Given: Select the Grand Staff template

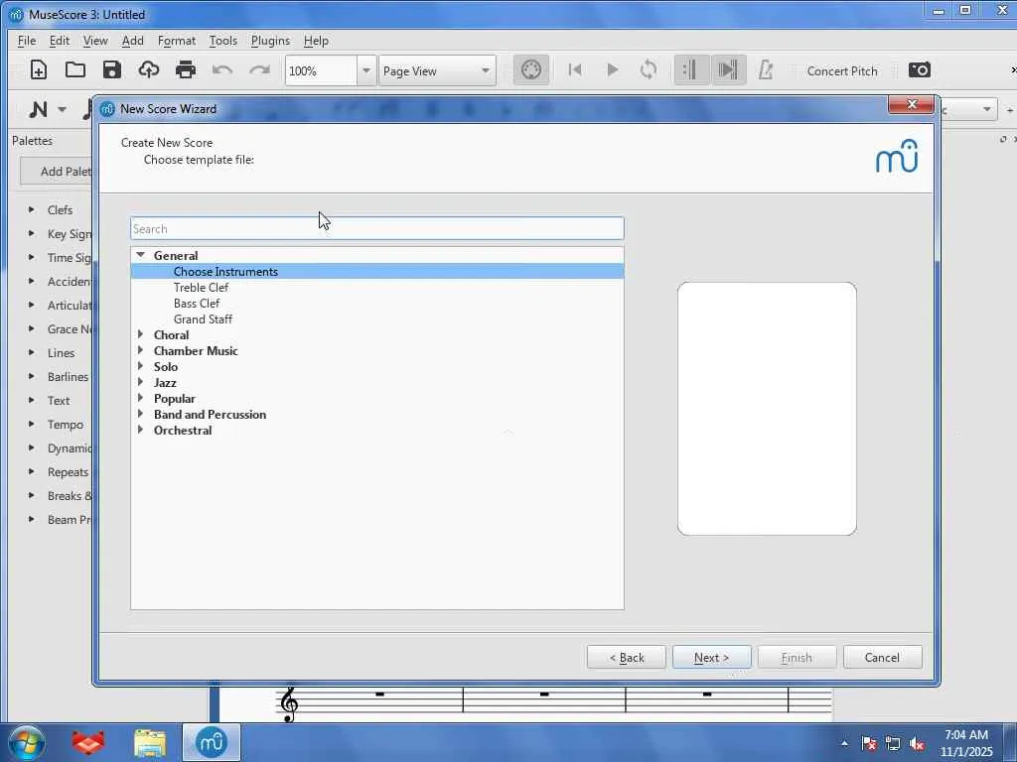Looking at the screenshot, I should pos(203,318).
